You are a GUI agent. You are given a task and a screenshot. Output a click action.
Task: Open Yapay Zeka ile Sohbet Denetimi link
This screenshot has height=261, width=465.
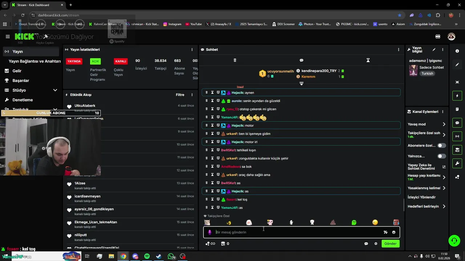click(x=426, y=167)
